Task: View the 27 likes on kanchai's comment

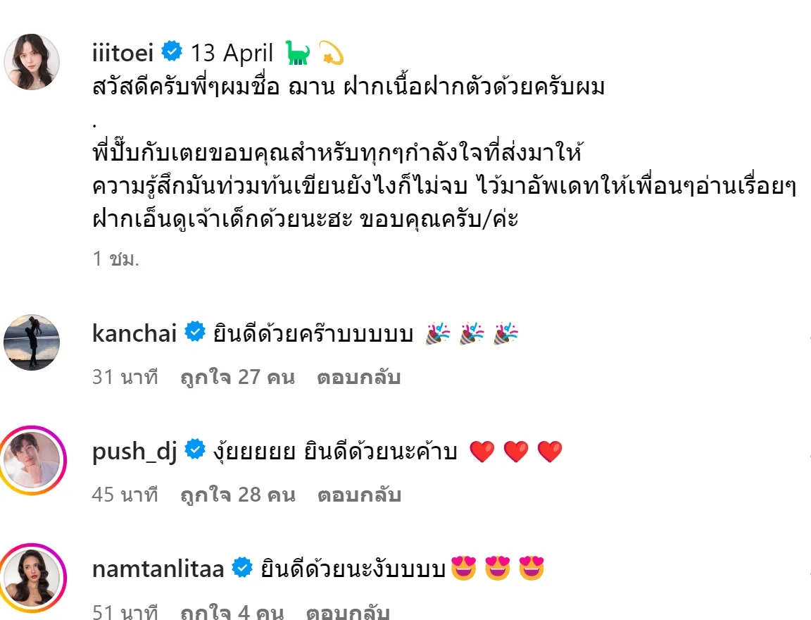Action: point(238,377)
